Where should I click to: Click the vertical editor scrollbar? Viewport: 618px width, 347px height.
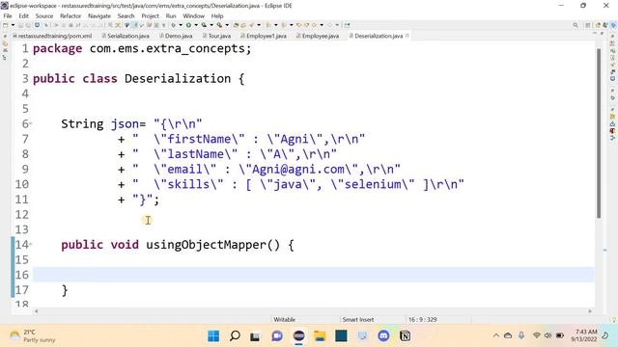click(x=599, y=134)
